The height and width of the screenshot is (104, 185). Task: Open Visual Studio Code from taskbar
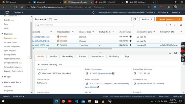point(76,101)
